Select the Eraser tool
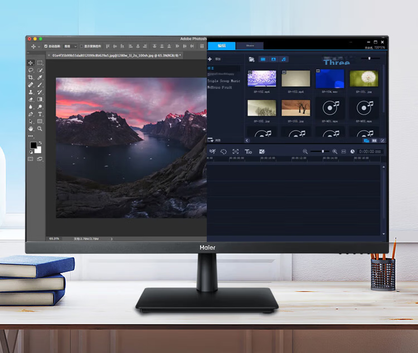418x353 pixels. [x=31, y=99]
